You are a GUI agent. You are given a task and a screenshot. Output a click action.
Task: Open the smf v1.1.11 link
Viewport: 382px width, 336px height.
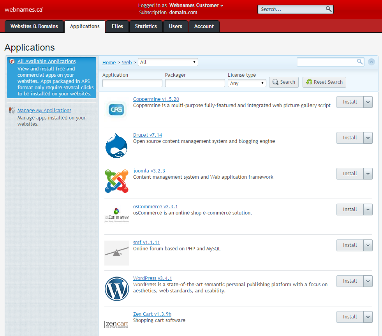coord(146,243)
